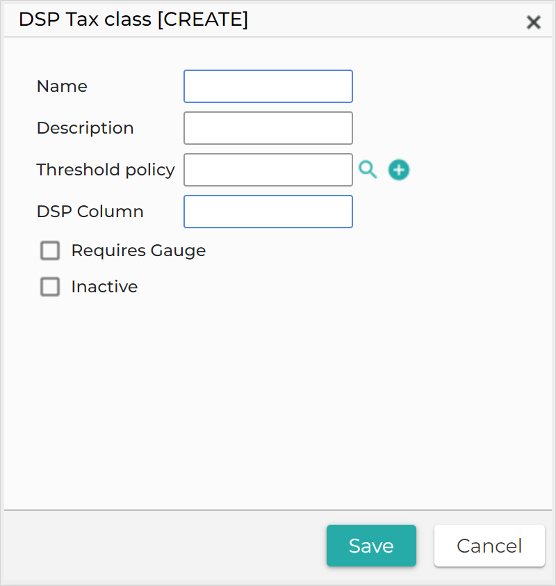556x586 pixels.
Task: Click the Name field label
Action: 62,86
